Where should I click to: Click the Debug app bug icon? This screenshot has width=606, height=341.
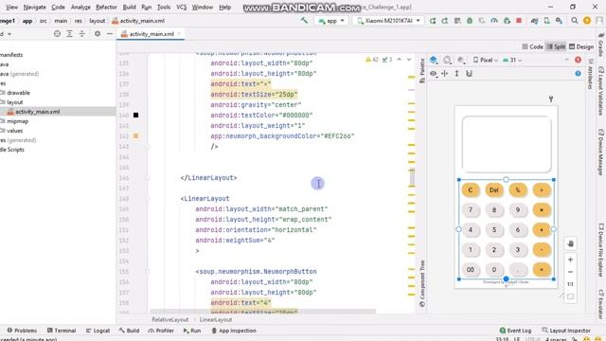pos(470,21)
